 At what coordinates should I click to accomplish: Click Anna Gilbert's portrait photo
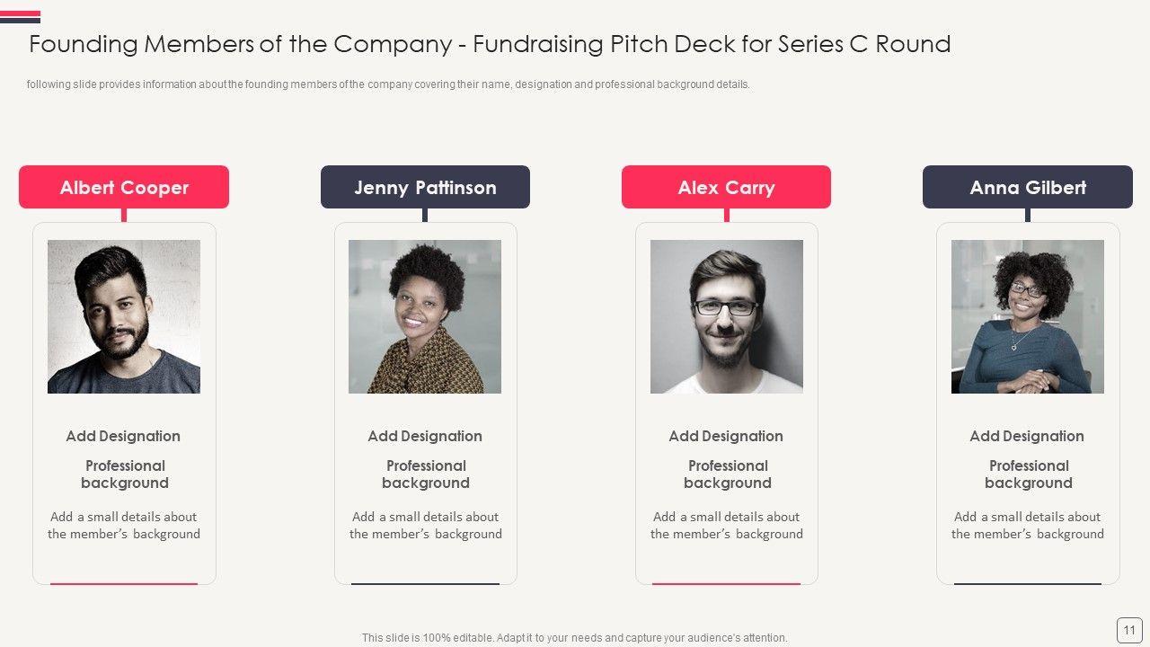(x=1028, y=316)
